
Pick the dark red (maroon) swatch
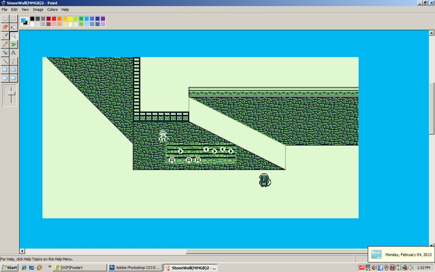pyautogui.click(x=48, y=18)
